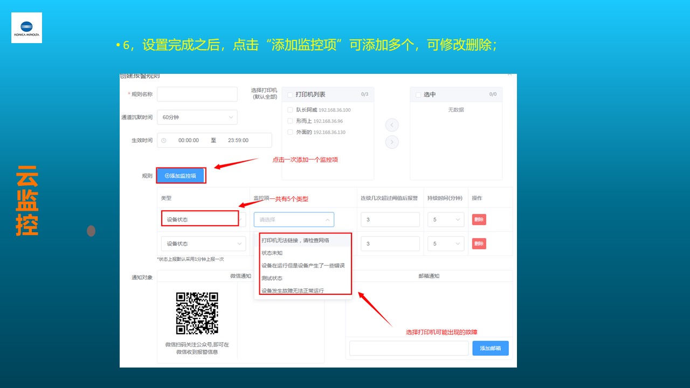Click the 添加监控项 button
This screenshot has width=690, height=388.
pos(181,176)
